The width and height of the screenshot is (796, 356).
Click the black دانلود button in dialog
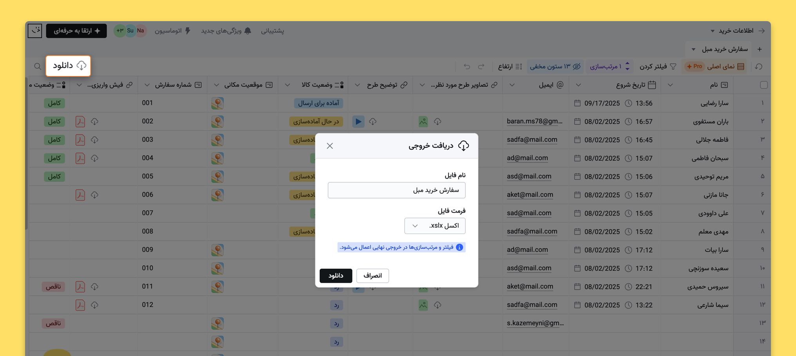[336, 276]
